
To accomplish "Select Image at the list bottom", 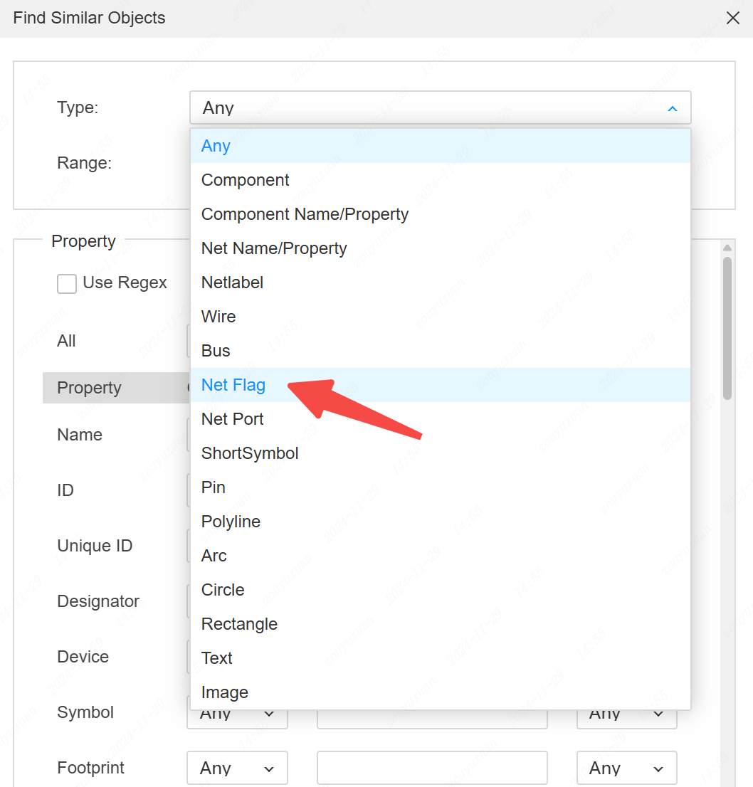I will (225, 692).
